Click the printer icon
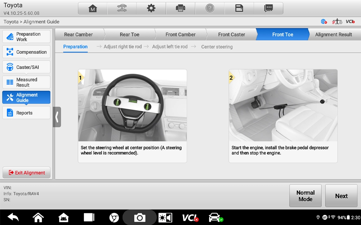The height and width of the screenshot is (225, 361). 180,8
